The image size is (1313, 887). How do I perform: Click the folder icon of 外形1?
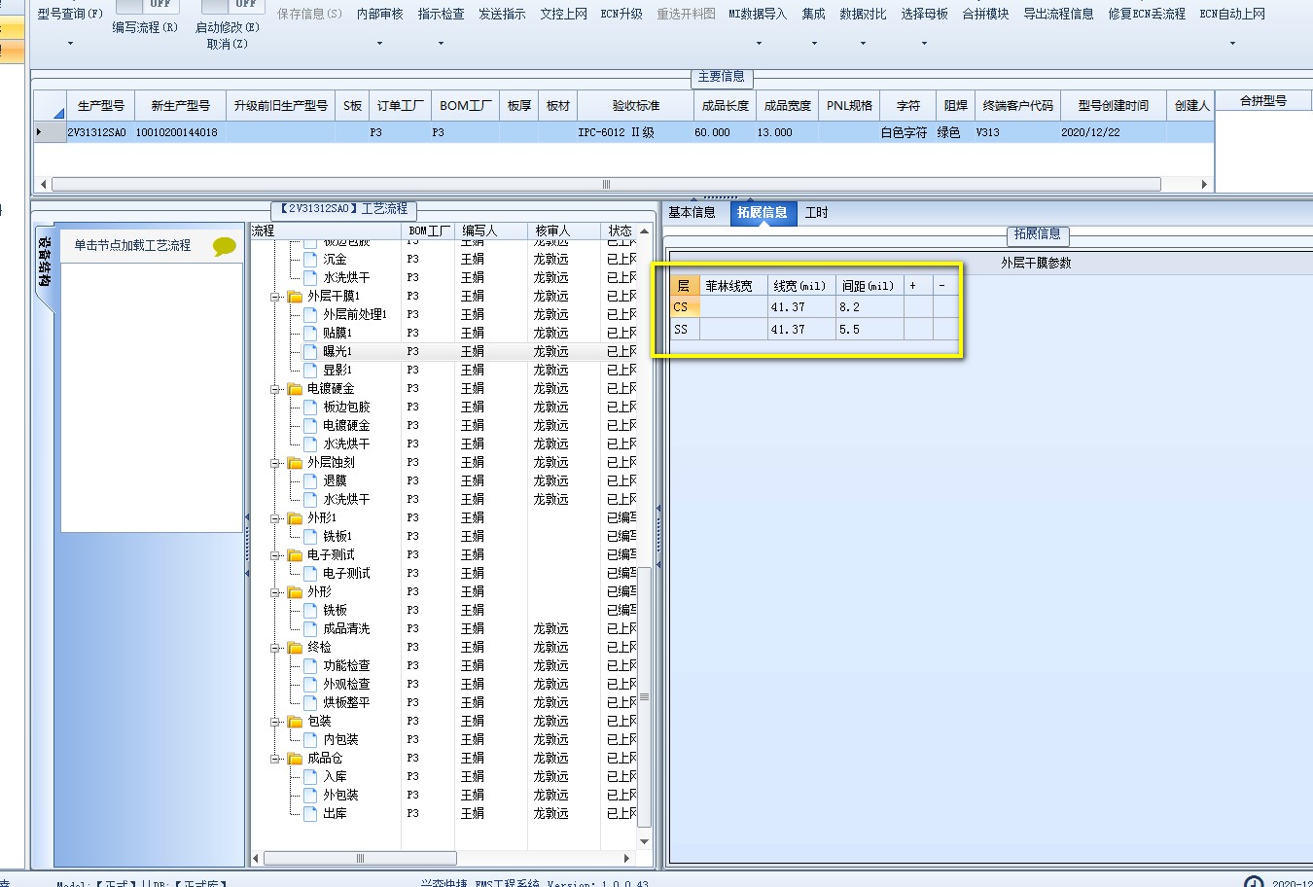295,517
